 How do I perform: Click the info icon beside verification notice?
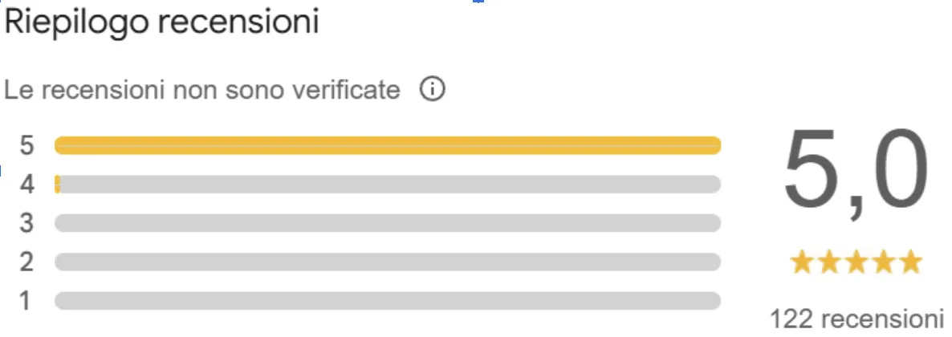coord(433,90)
